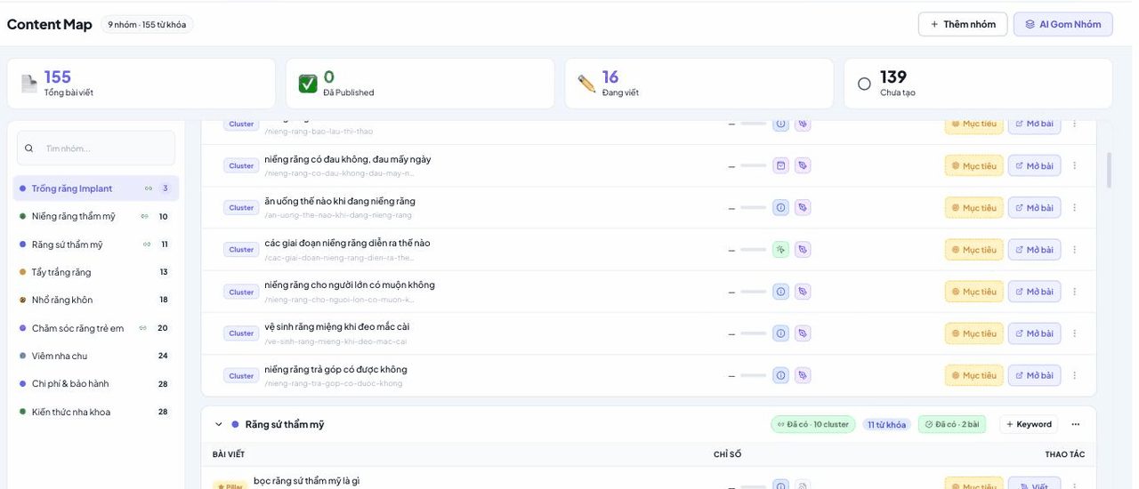The width and height of the screenshot is (1139, 489).
Task: Open info icon for 'niềng răng có đau không' row
Action: point(780,165)
